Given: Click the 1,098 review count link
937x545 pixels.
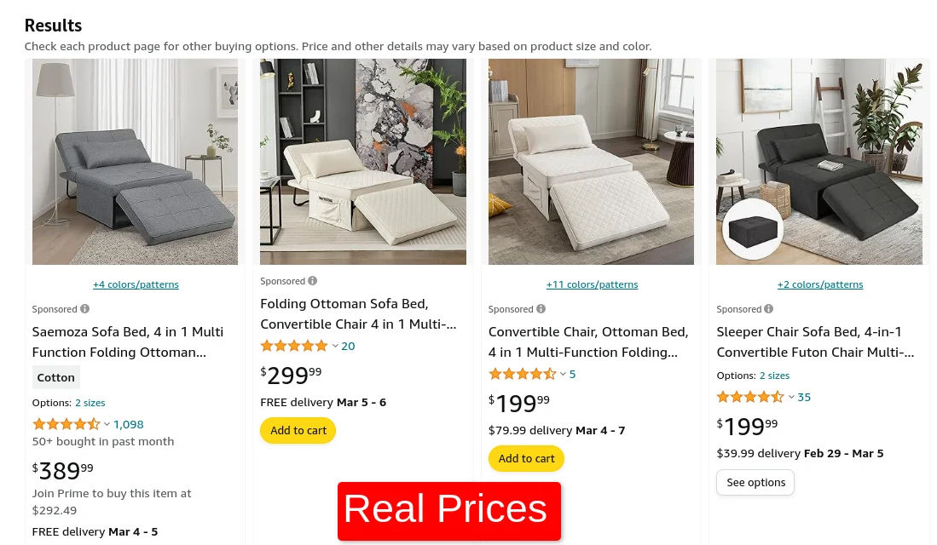Looking at the screenshot, I should pos(128,423).
